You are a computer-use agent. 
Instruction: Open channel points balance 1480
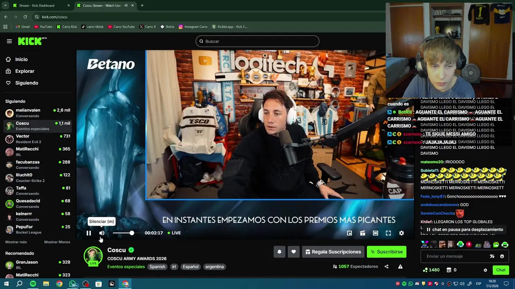pyautogui.click(x=431, y=270)
